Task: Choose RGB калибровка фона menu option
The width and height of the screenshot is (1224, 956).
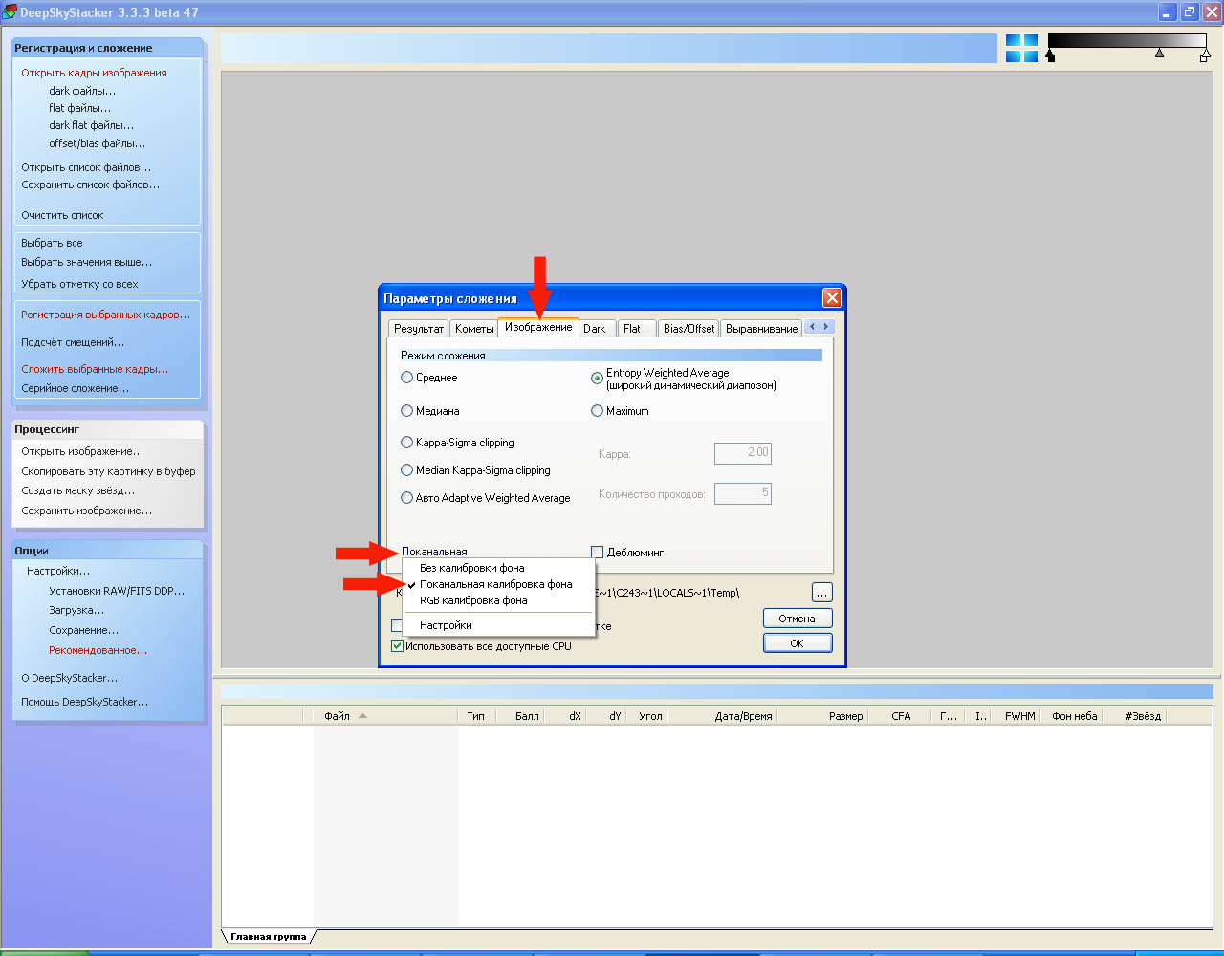Action: pos(473,600)
